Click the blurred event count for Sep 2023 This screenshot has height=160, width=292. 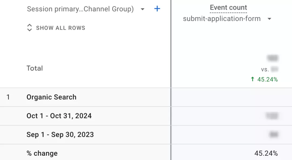273,135
